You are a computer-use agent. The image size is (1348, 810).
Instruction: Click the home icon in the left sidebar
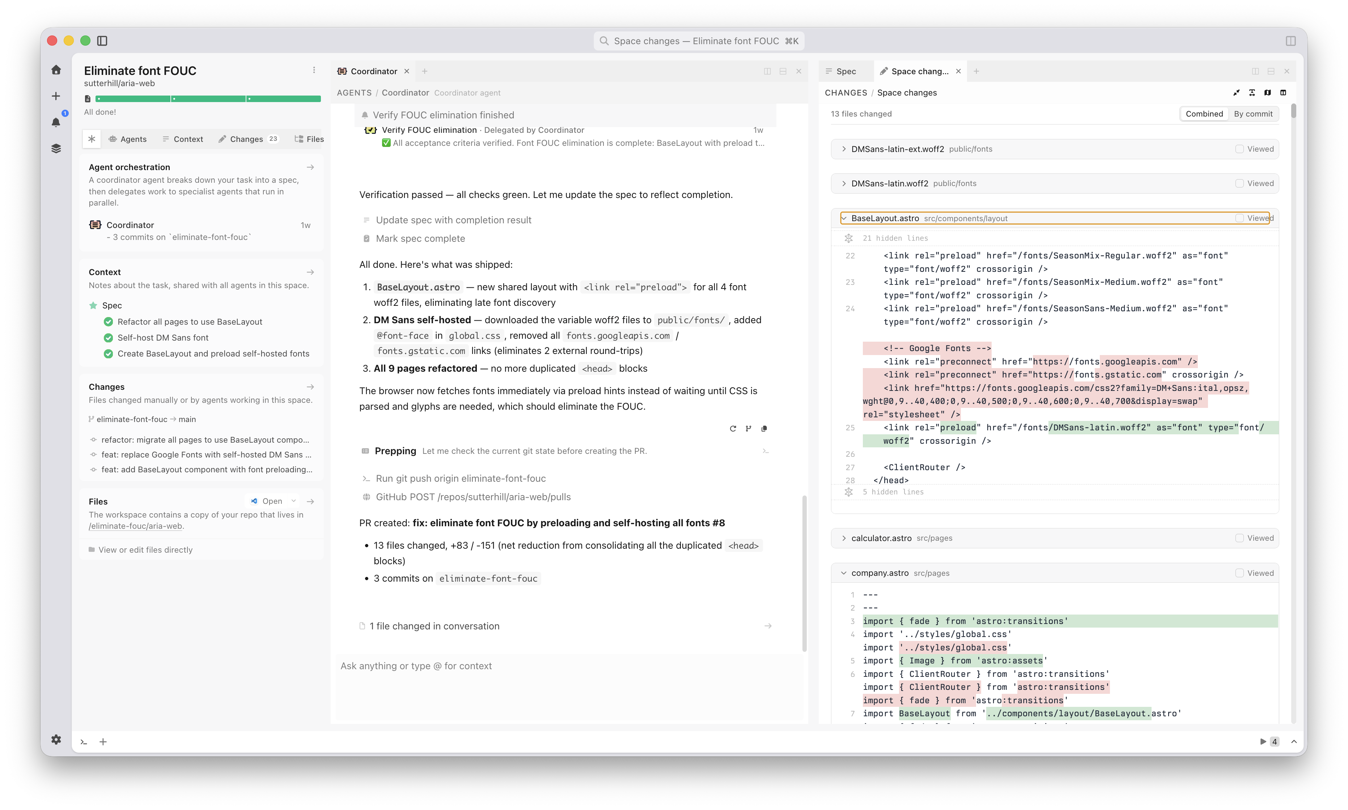[56, 70]
